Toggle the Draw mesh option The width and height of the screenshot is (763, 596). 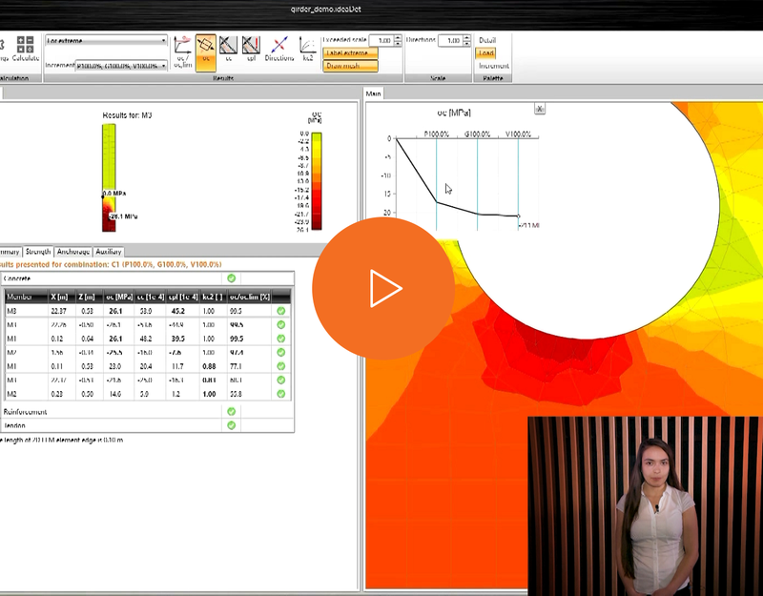[x=350, y=66]
